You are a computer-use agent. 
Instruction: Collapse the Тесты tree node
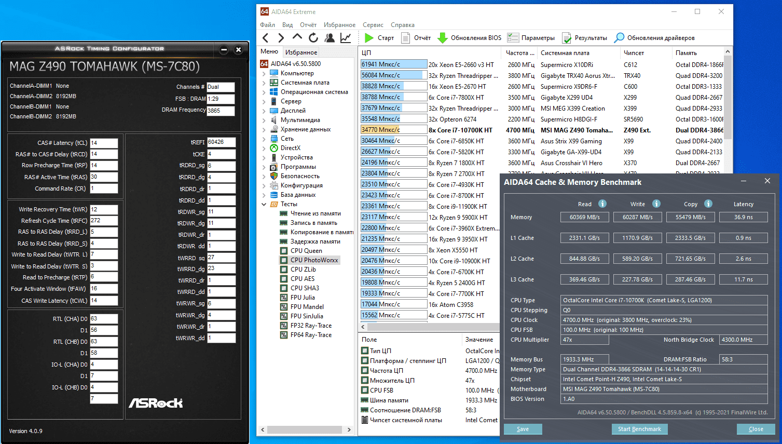point(264,204)
